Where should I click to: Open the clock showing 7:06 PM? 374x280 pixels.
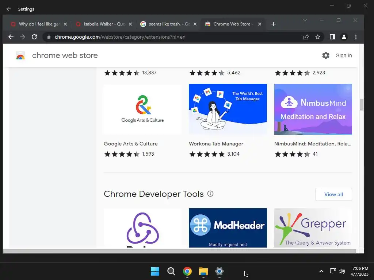point(360,271)
